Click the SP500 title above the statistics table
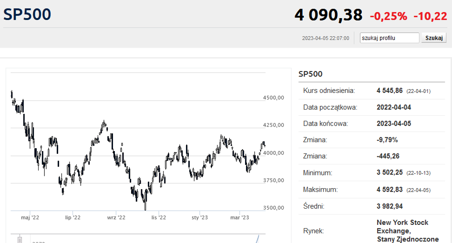The height and width of the screenshot is (243, 452). coord(310,74)
